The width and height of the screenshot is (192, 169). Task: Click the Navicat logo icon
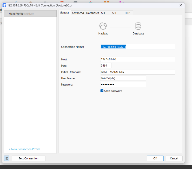pyautogui.click(x=103, y=26)
